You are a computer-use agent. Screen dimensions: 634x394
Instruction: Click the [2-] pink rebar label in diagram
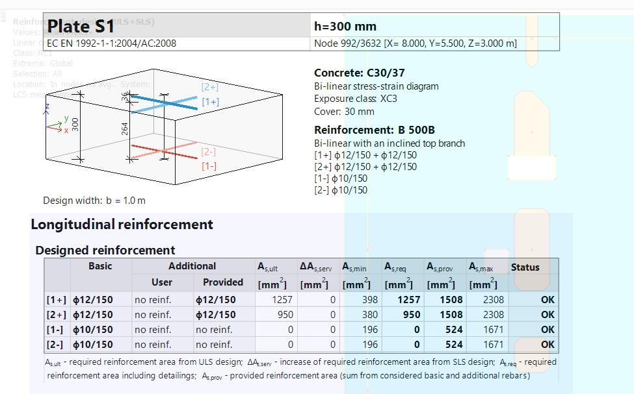pos(208,152)
